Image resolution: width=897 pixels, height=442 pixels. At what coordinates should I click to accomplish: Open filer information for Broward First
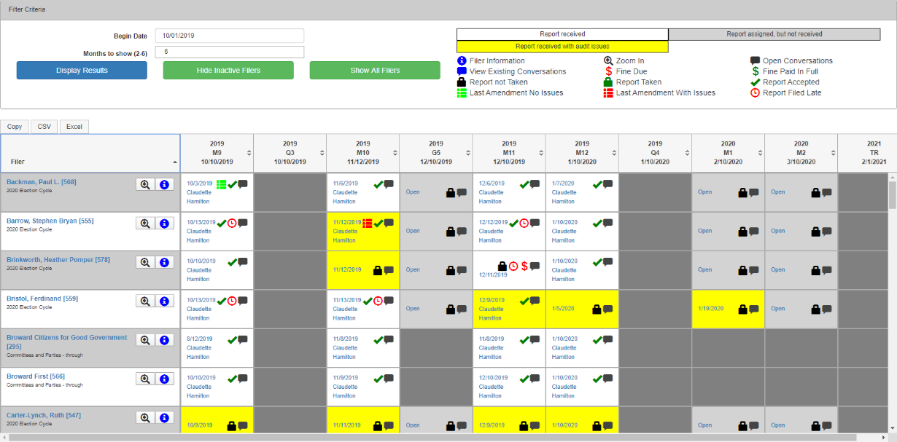[x=164, y=379]
